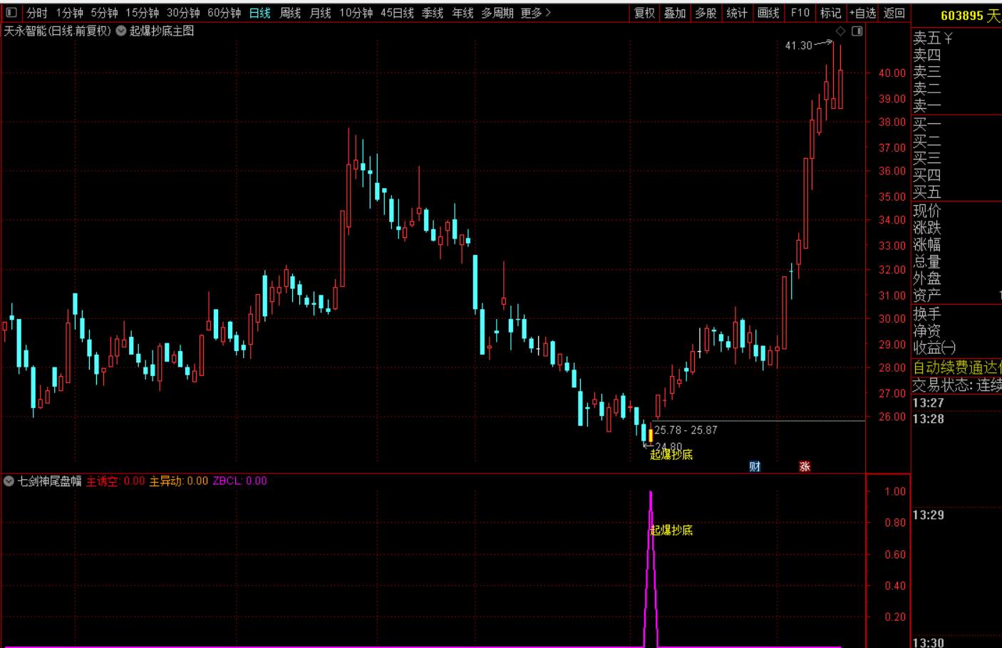
Task: Click the +自选 add to watchlist button
Action: pos(863,13)
